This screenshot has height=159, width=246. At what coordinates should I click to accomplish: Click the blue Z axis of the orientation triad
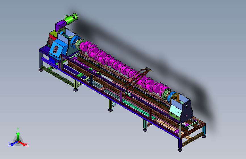point(14,143)
